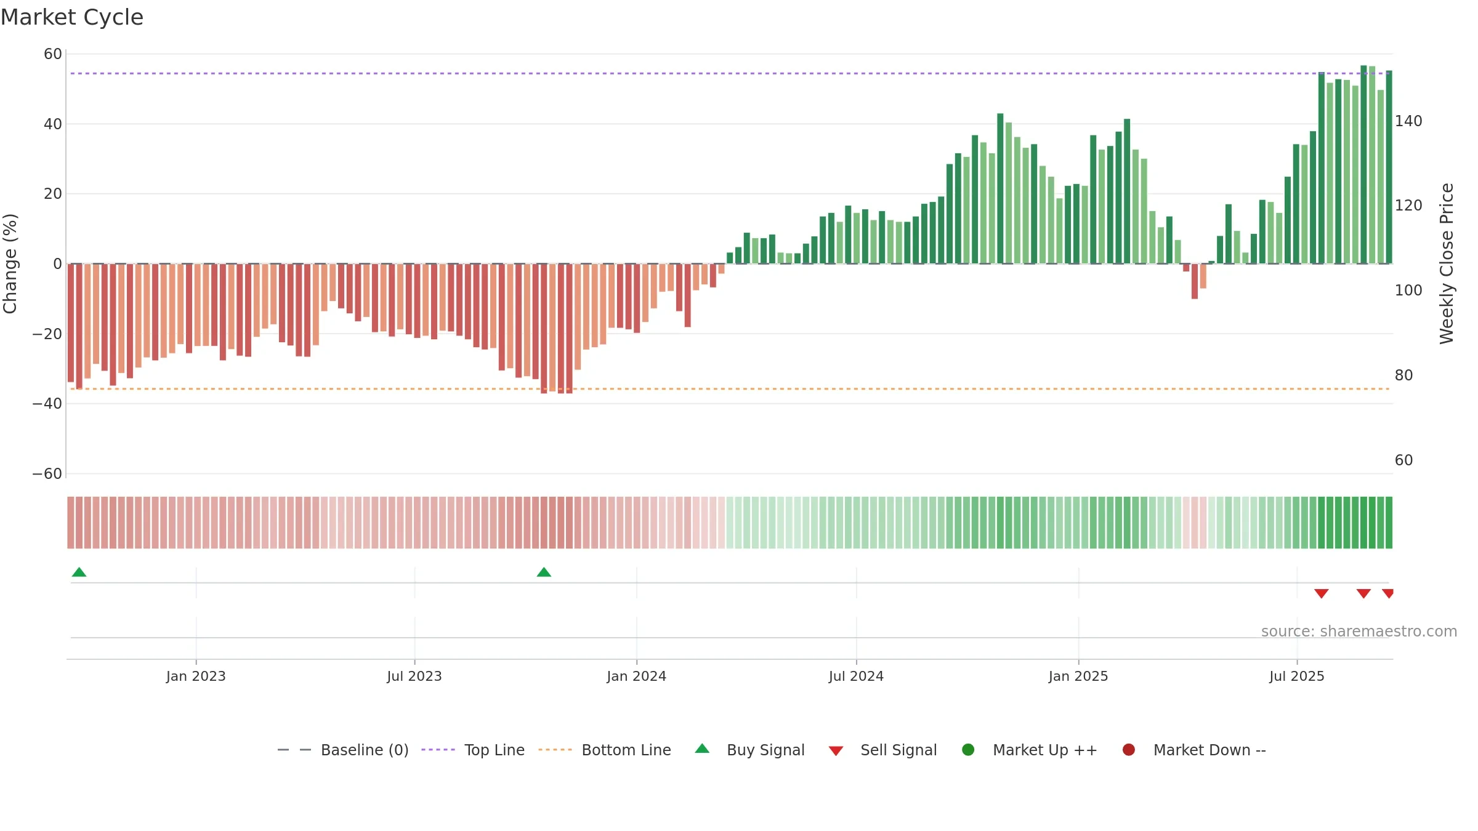Click the red Market Down circle in legend
1478x831 pixels.
(x=1129, y=750)
